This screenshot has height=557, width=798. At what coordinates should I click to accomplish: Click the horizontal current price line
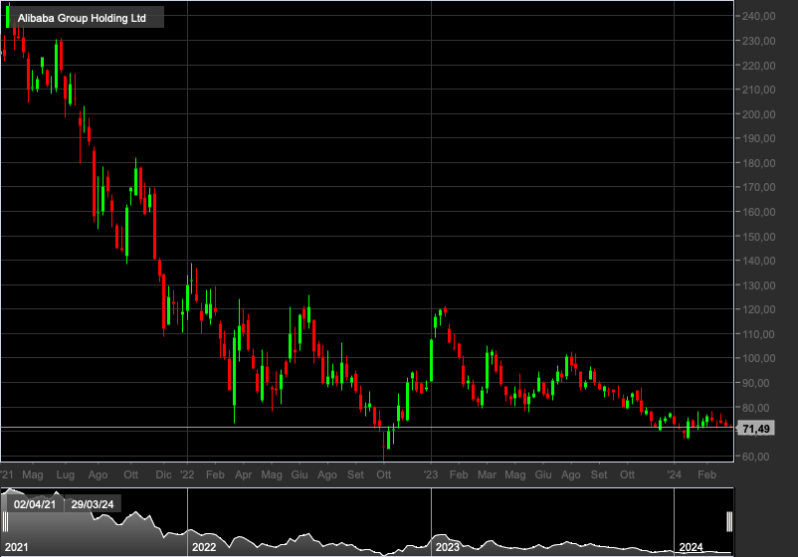[366, 428]
